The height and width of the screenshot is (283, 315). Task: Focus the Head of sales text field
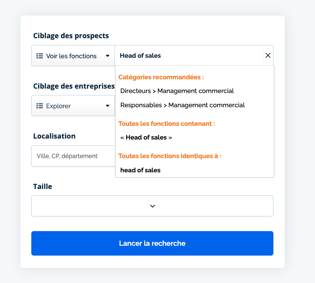pos(189,55)
